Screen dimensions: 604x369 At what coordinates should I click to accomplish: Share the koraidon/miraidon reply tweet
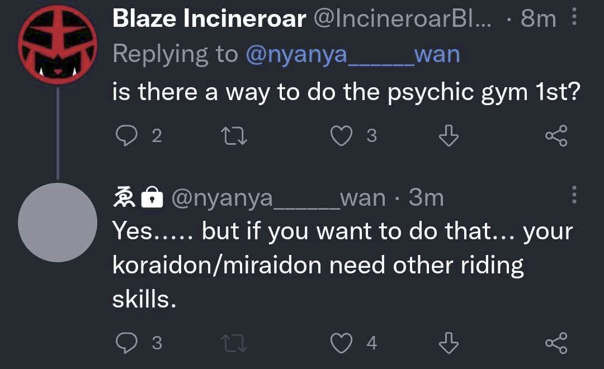point(556,343)
